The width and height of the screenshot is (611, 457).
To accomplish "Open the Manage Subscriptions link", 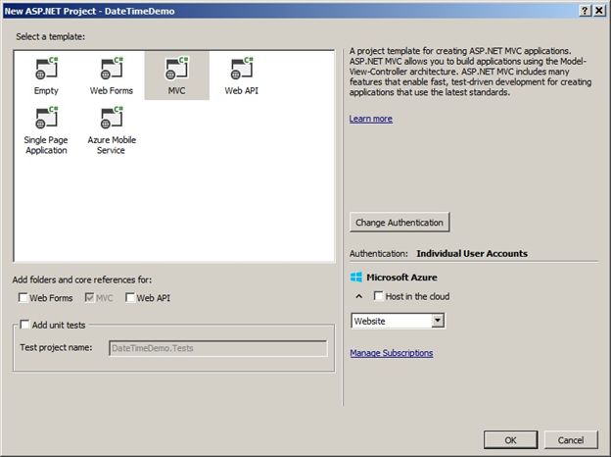I will [x=392, y=353].
